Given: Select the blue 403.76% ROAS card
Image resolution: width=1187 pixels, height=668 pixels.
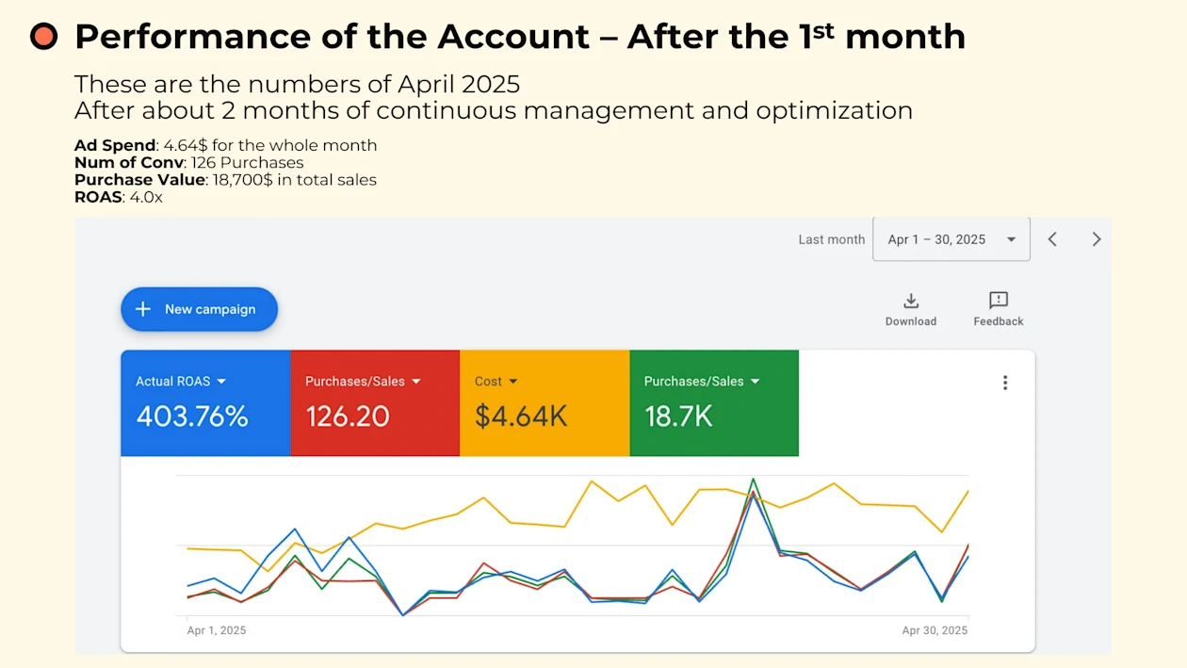Looking at the screenshot, I should pos(205,415).
